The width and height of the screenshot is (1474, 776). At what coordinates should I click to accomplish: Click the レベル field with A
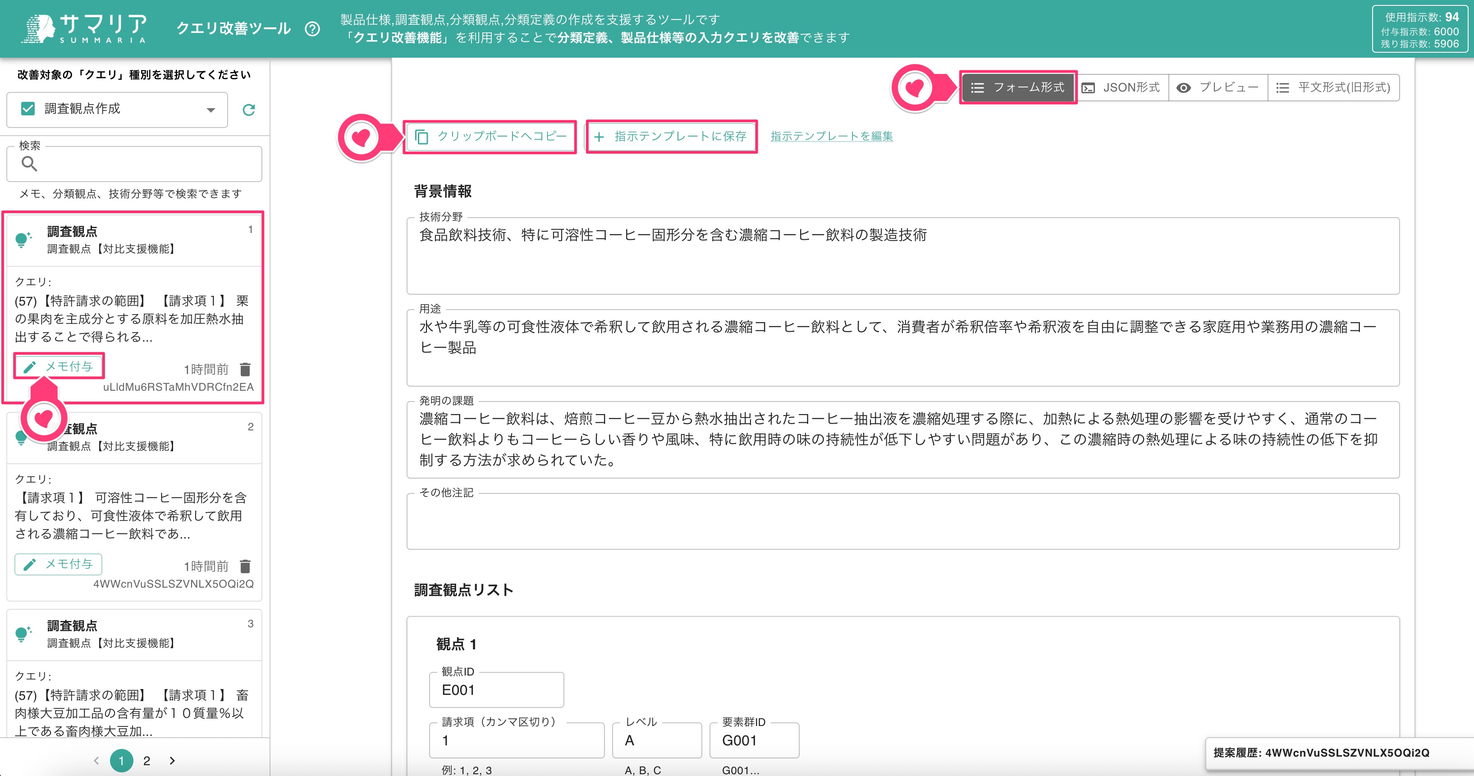tap(657, 740)
